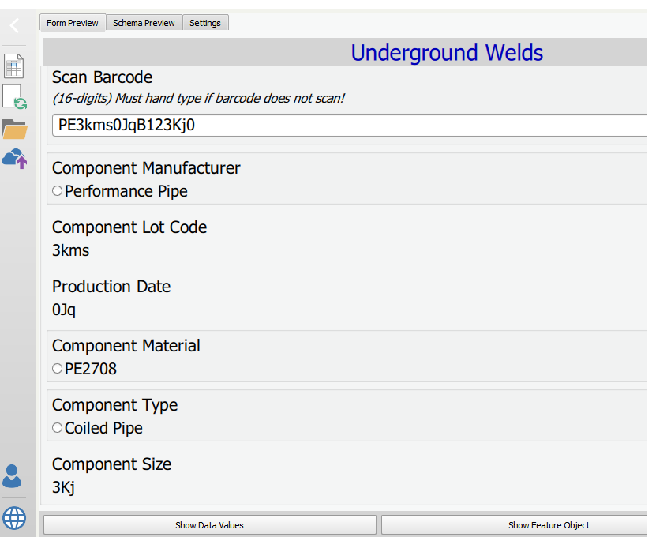Image resolution: width=656 pixels, height=537 pixels.
Task: Click the Show Data Values button
Action: pyautogui.click(x=210, y=525)
